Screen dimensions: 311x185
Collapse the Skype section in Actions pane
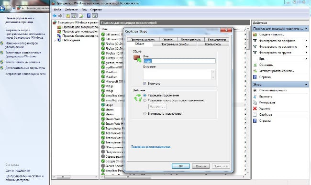tap(306, 85)
